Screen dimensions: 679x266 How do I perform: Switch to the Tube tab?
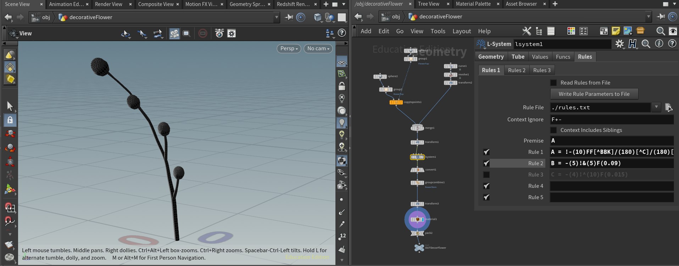[518, 57]
